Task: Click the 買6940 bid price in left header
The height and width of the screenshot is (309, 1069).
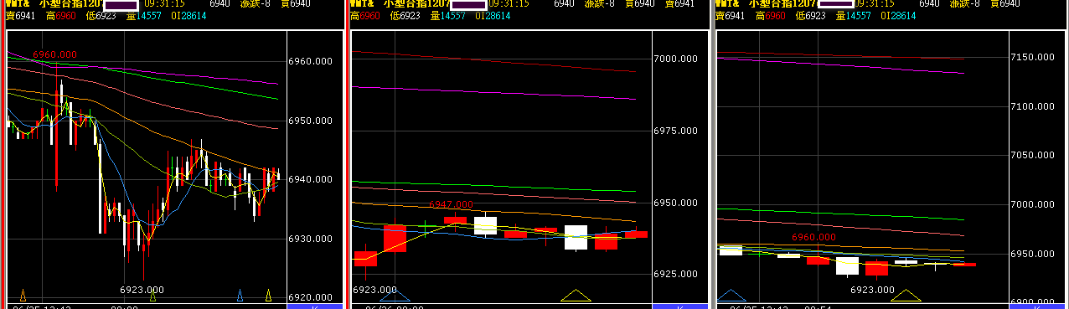Action: point(295,4)
